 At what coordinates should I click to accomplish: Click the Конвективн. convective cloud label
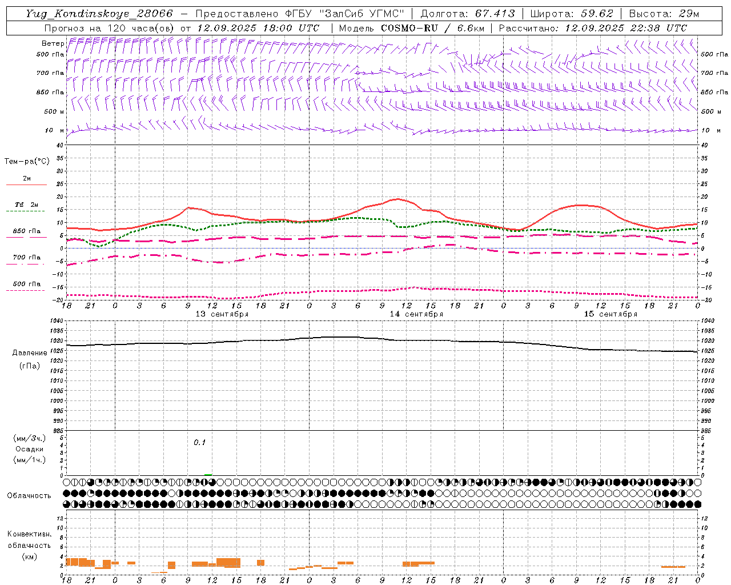tap(29, 534)
